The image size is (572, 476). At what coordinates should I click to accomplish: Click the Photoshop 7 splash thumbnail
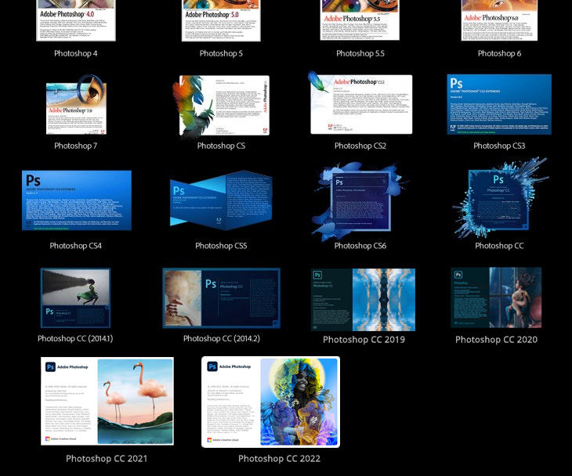tap(76, 105)
